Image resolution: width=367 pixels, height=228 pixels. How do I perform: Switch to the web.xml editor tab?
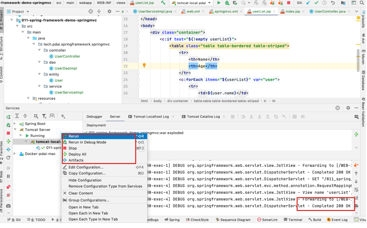pyautogui.click(x=193, y=12)
